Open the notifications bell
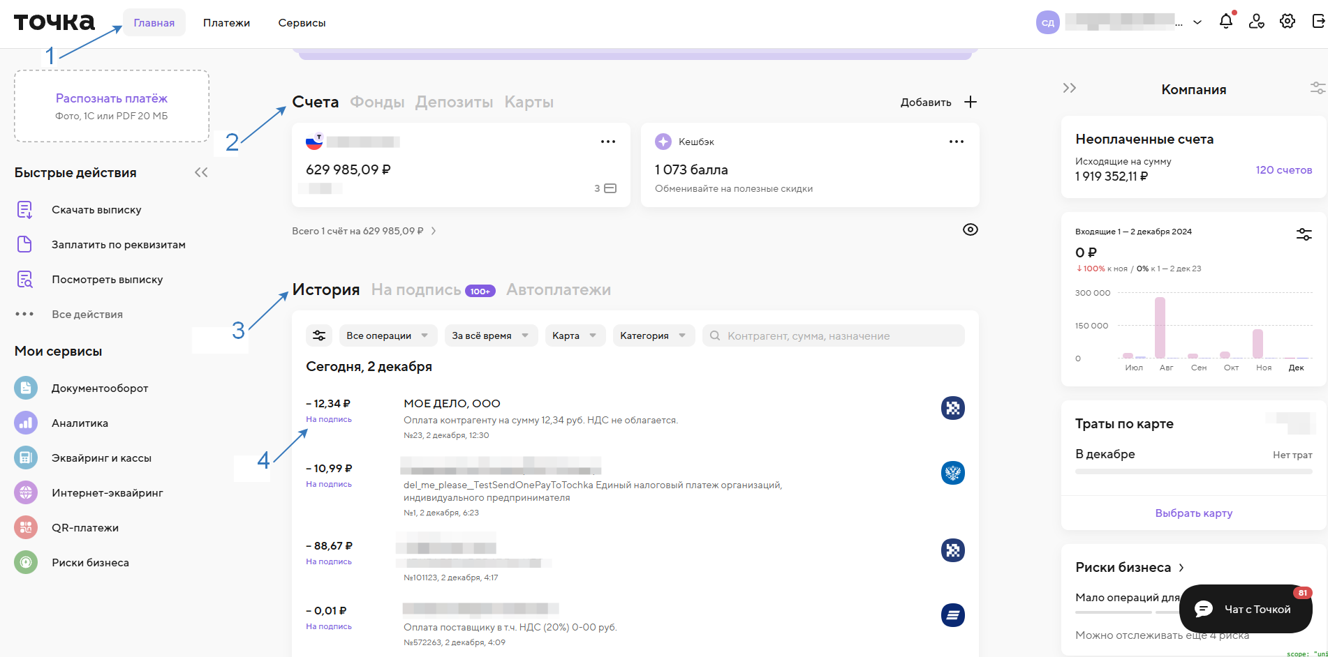 (1225, 22)
